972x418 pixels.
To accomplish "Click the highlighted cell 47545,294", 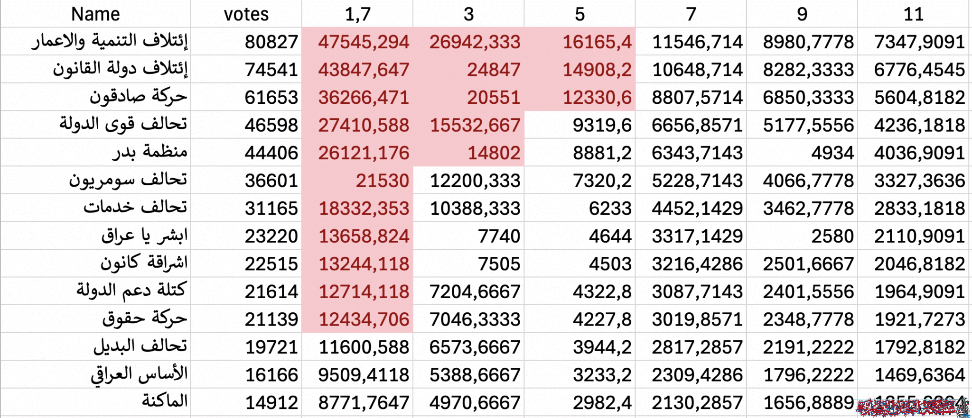I will [x=363, y=42].
